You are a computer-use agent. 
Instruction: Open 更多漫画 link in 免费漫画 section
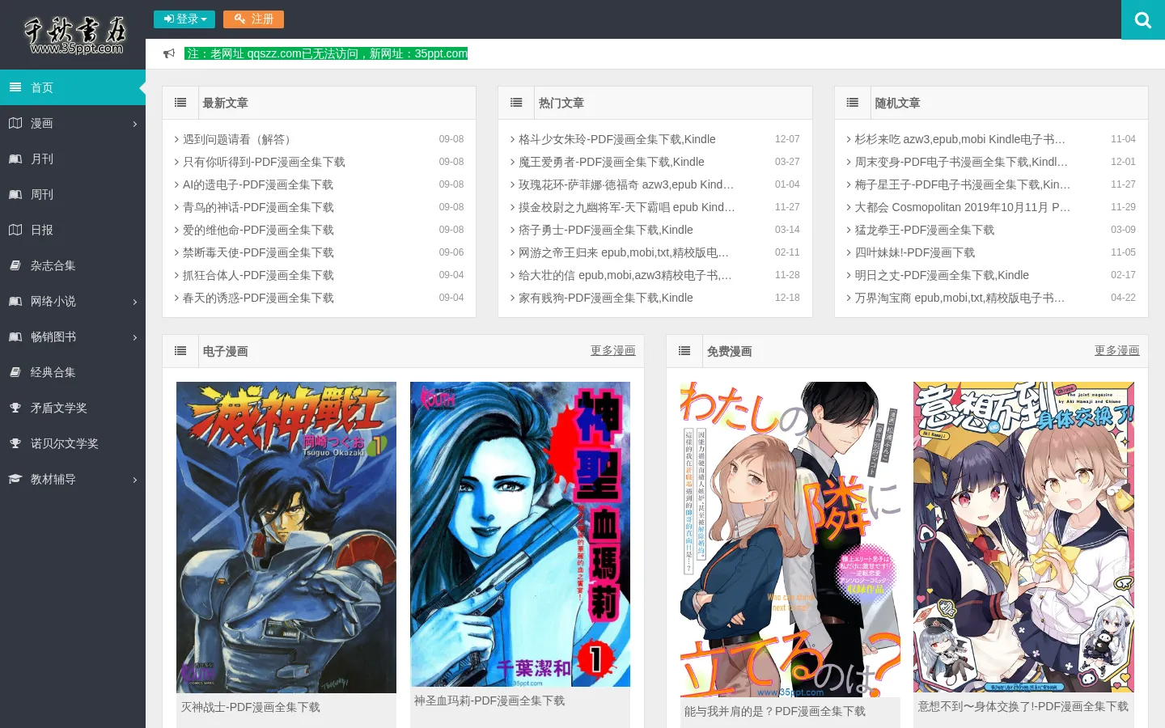1116,350
